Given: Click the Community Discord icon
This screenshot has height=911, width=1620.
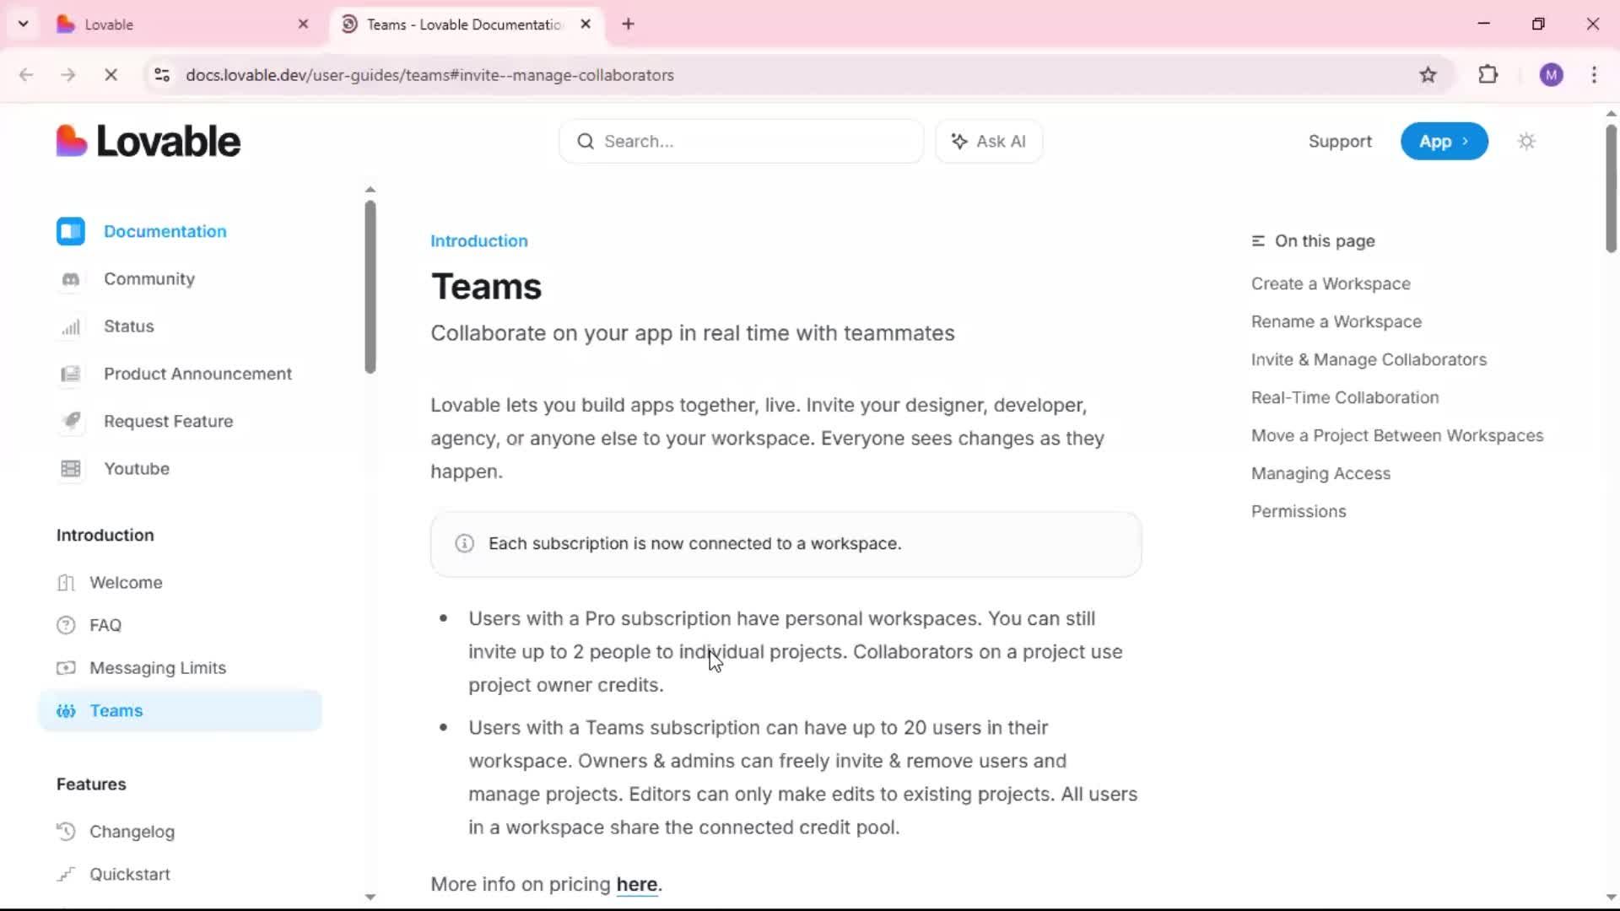Looking at the screenshot, I should 71,279.
